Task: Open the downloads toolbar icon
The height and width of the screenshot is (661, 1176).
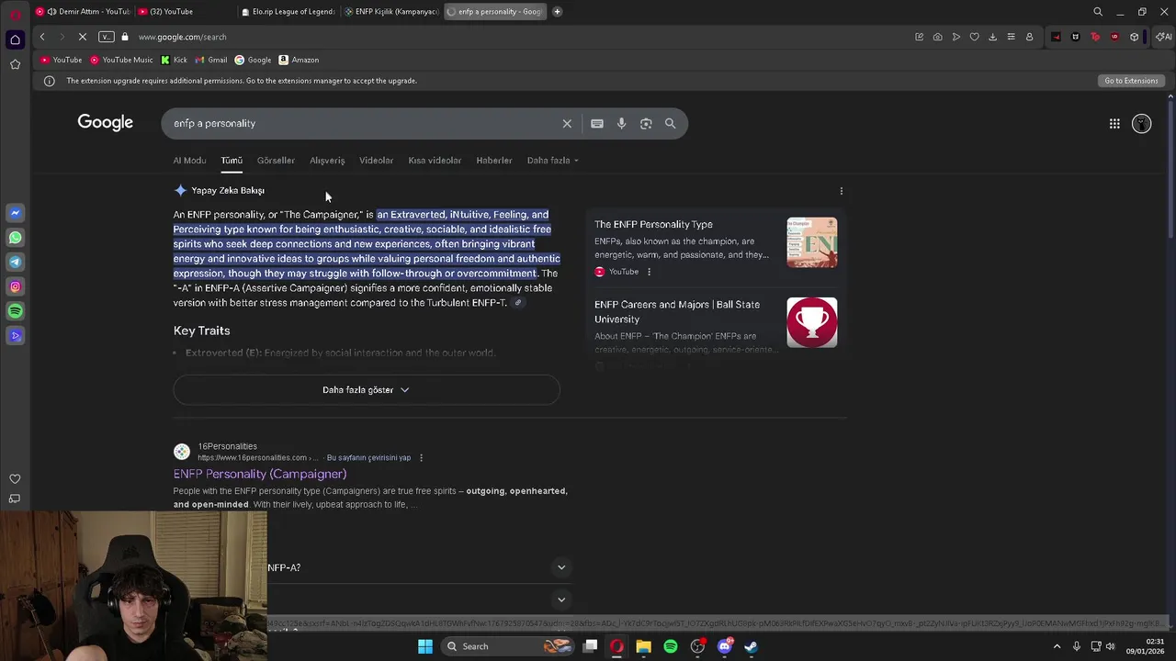Action: (992, 37)
